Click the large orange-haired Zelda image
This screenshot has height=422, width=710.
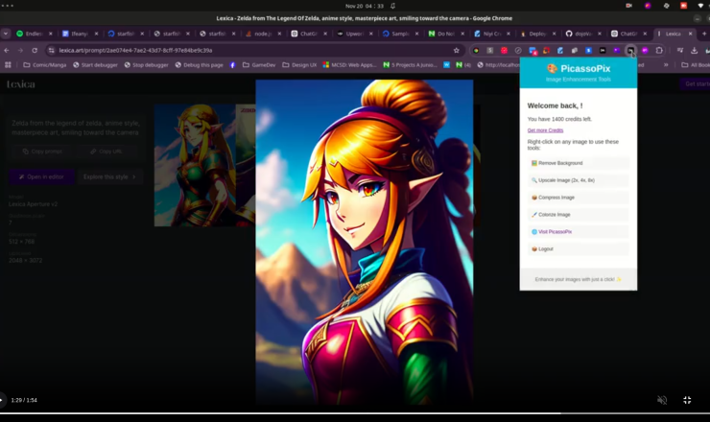[365, 242]
